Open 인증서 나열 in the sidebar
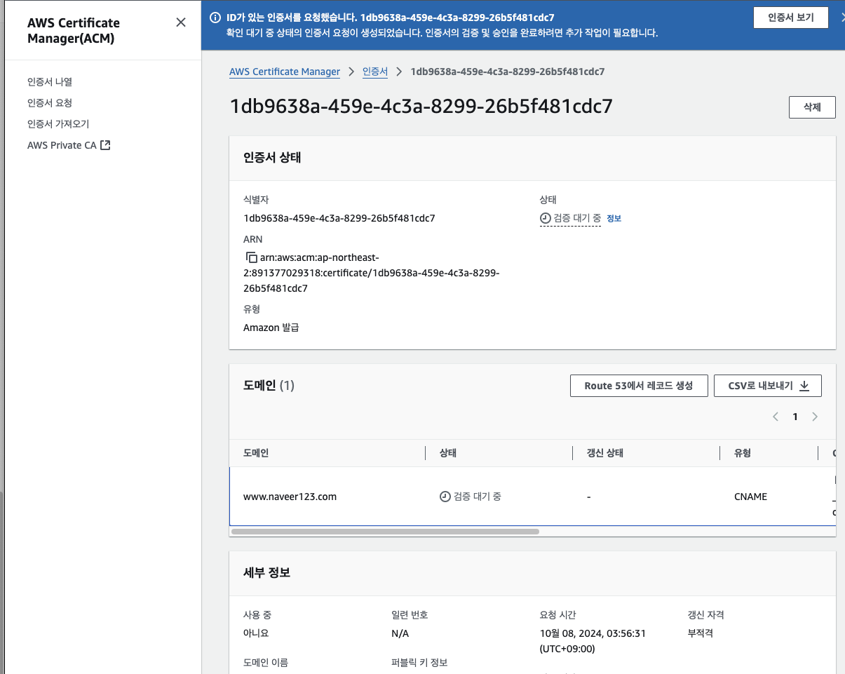 [50, 82]
